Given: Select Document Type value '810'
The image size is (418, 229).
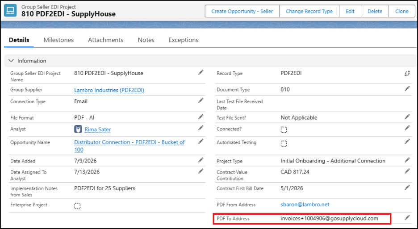Looking at the screenshot, I should point(285,89).
